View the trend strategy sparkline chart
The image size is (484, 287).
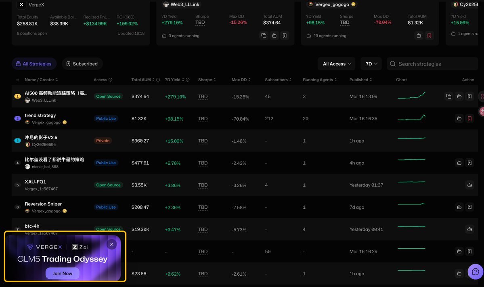(x=411, y=117)
